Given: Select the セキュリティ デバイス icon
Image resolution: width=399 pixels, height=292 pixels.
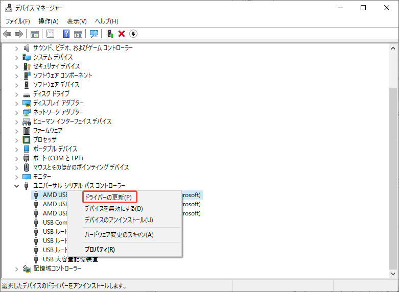Looking at the screenshot, I should coord(27,66).
